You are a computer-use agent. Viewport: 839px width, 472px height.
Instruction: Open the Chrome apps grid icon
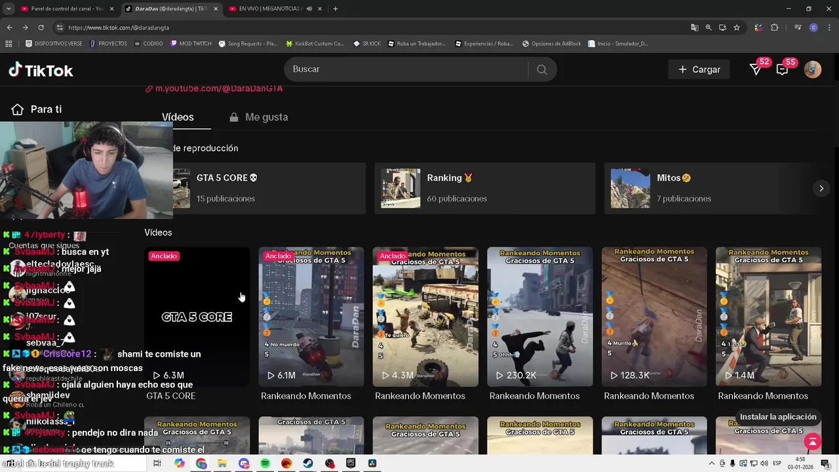point(9,44)
